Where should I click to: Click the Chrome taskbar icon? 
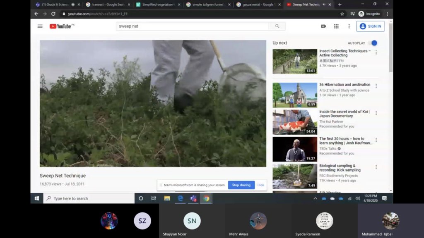(x=206, y=198)
